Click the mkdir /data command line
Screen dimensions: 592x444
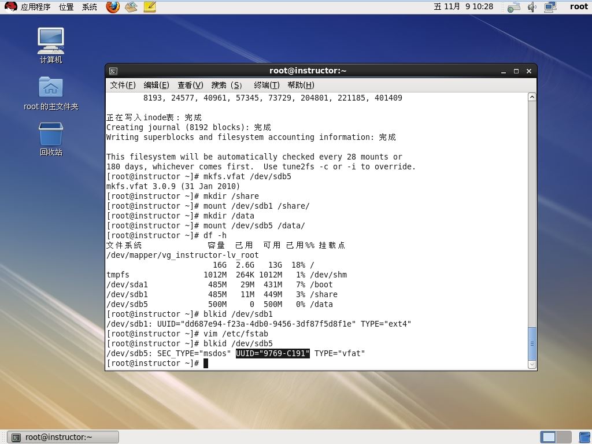tap(180, 216)
